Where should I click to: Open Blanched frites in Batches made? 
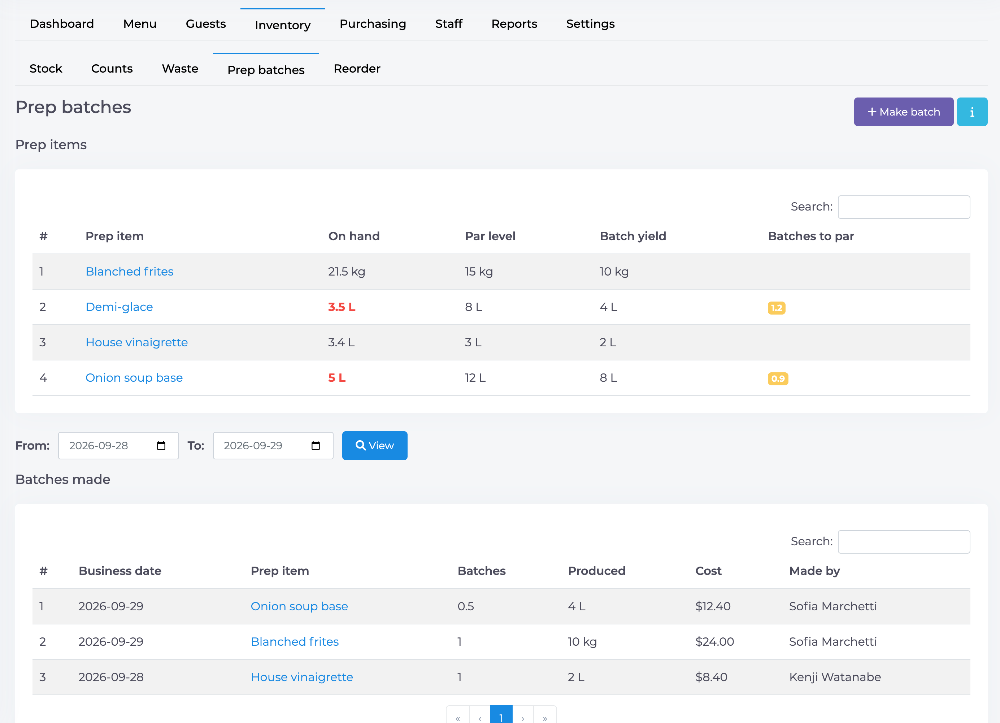pyautogui.click(x=295, y=641)
